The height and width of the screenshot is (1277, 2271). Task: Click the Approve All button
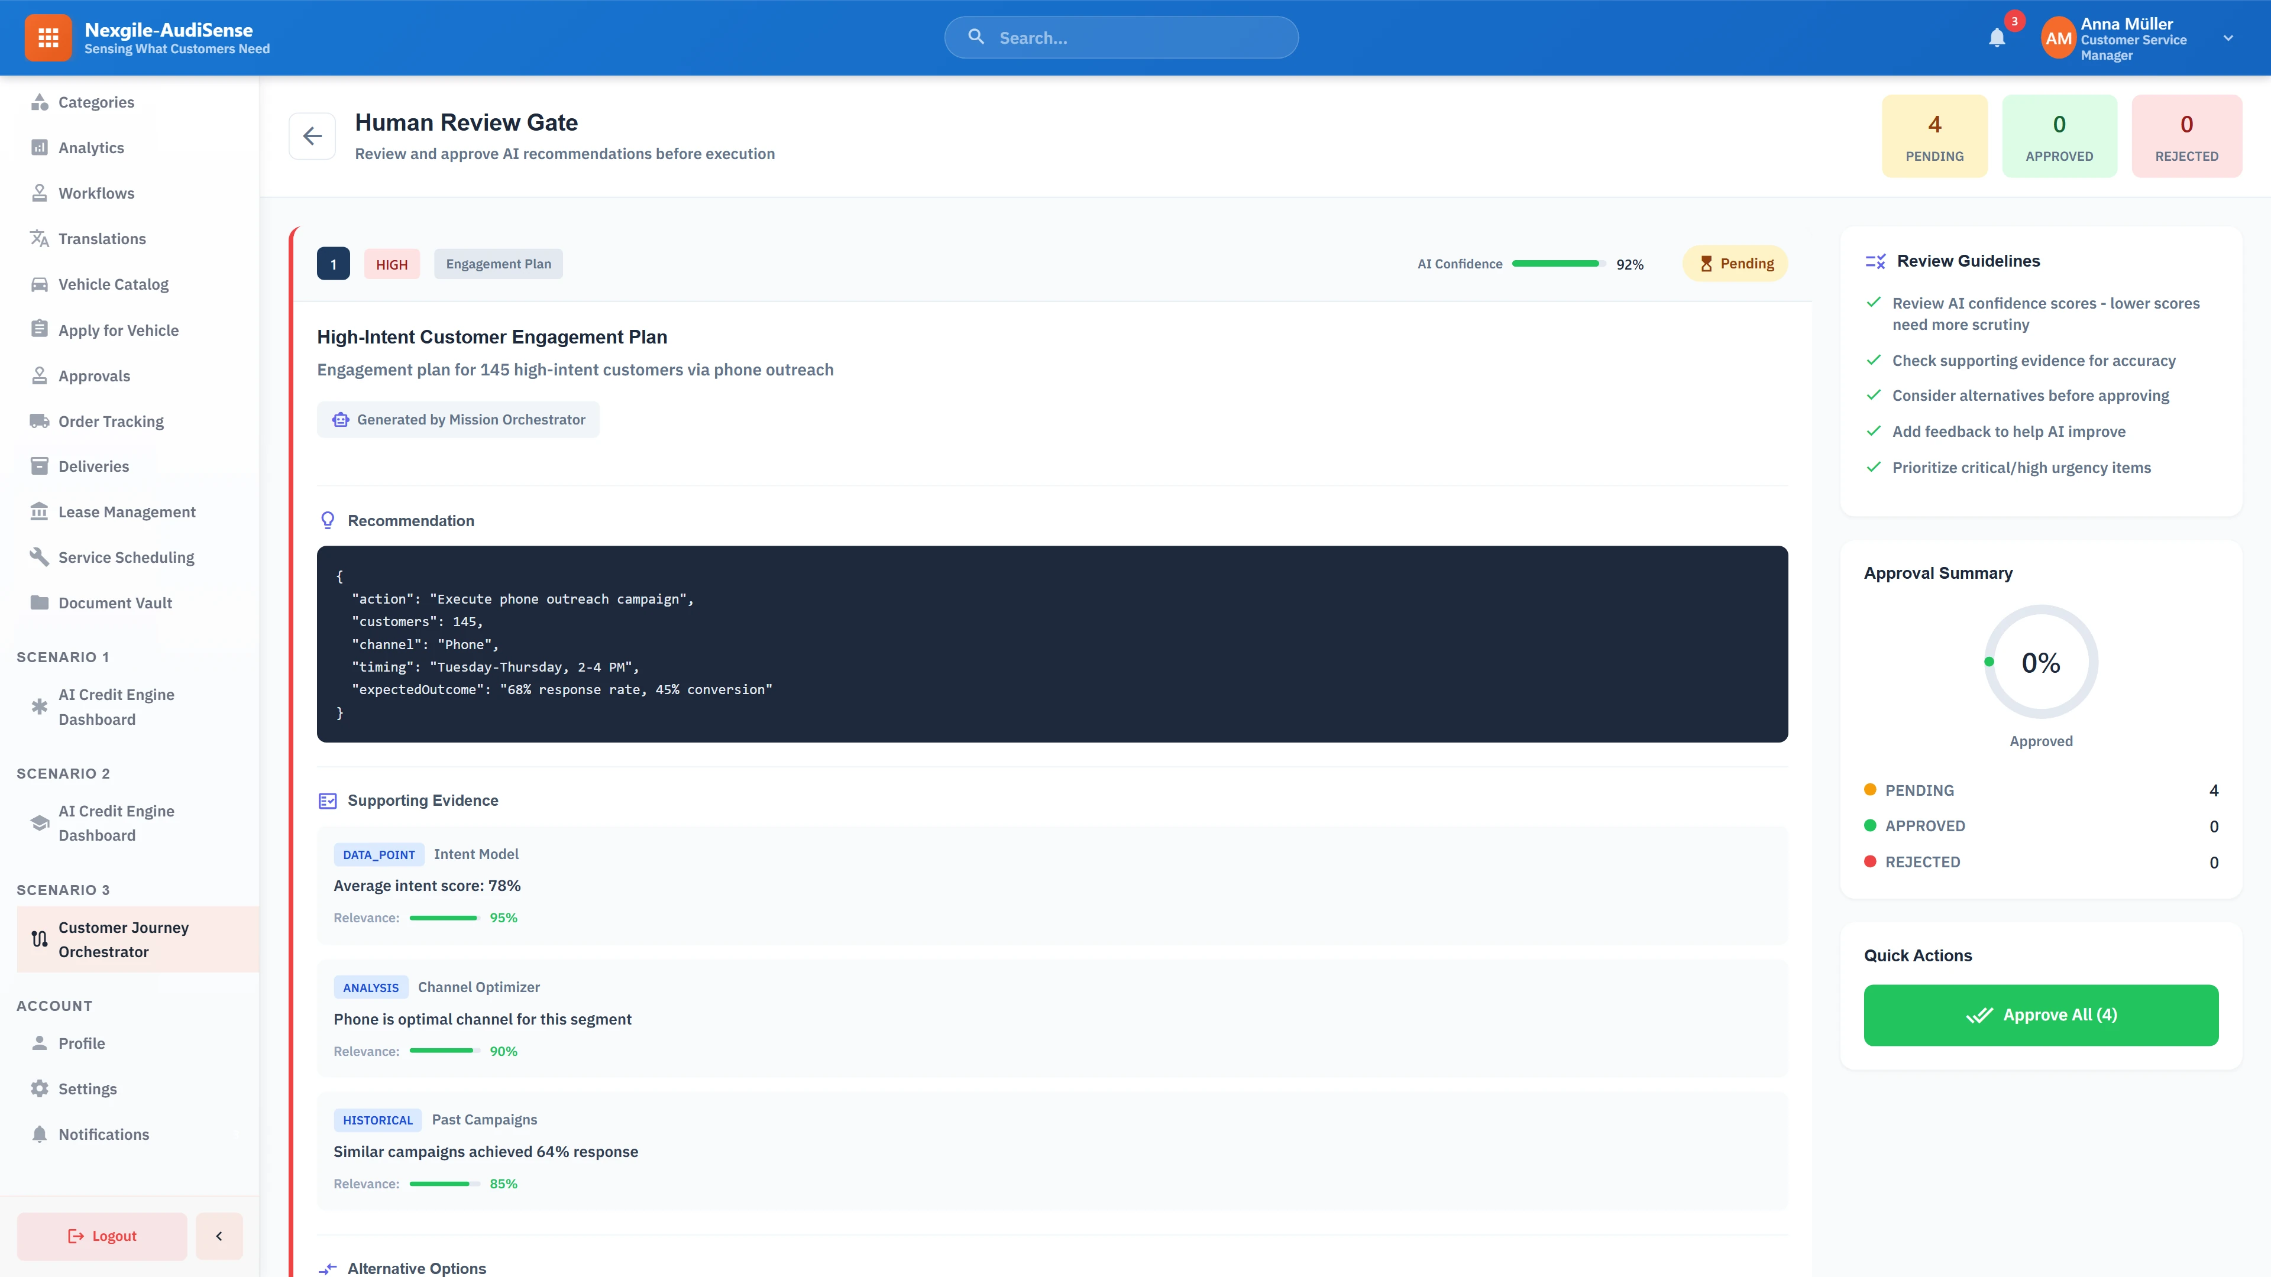tap(2040, 1015)
